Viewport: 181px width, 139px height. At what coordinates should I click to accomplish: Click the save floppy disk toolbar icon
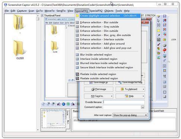click(x=165, y=16)
